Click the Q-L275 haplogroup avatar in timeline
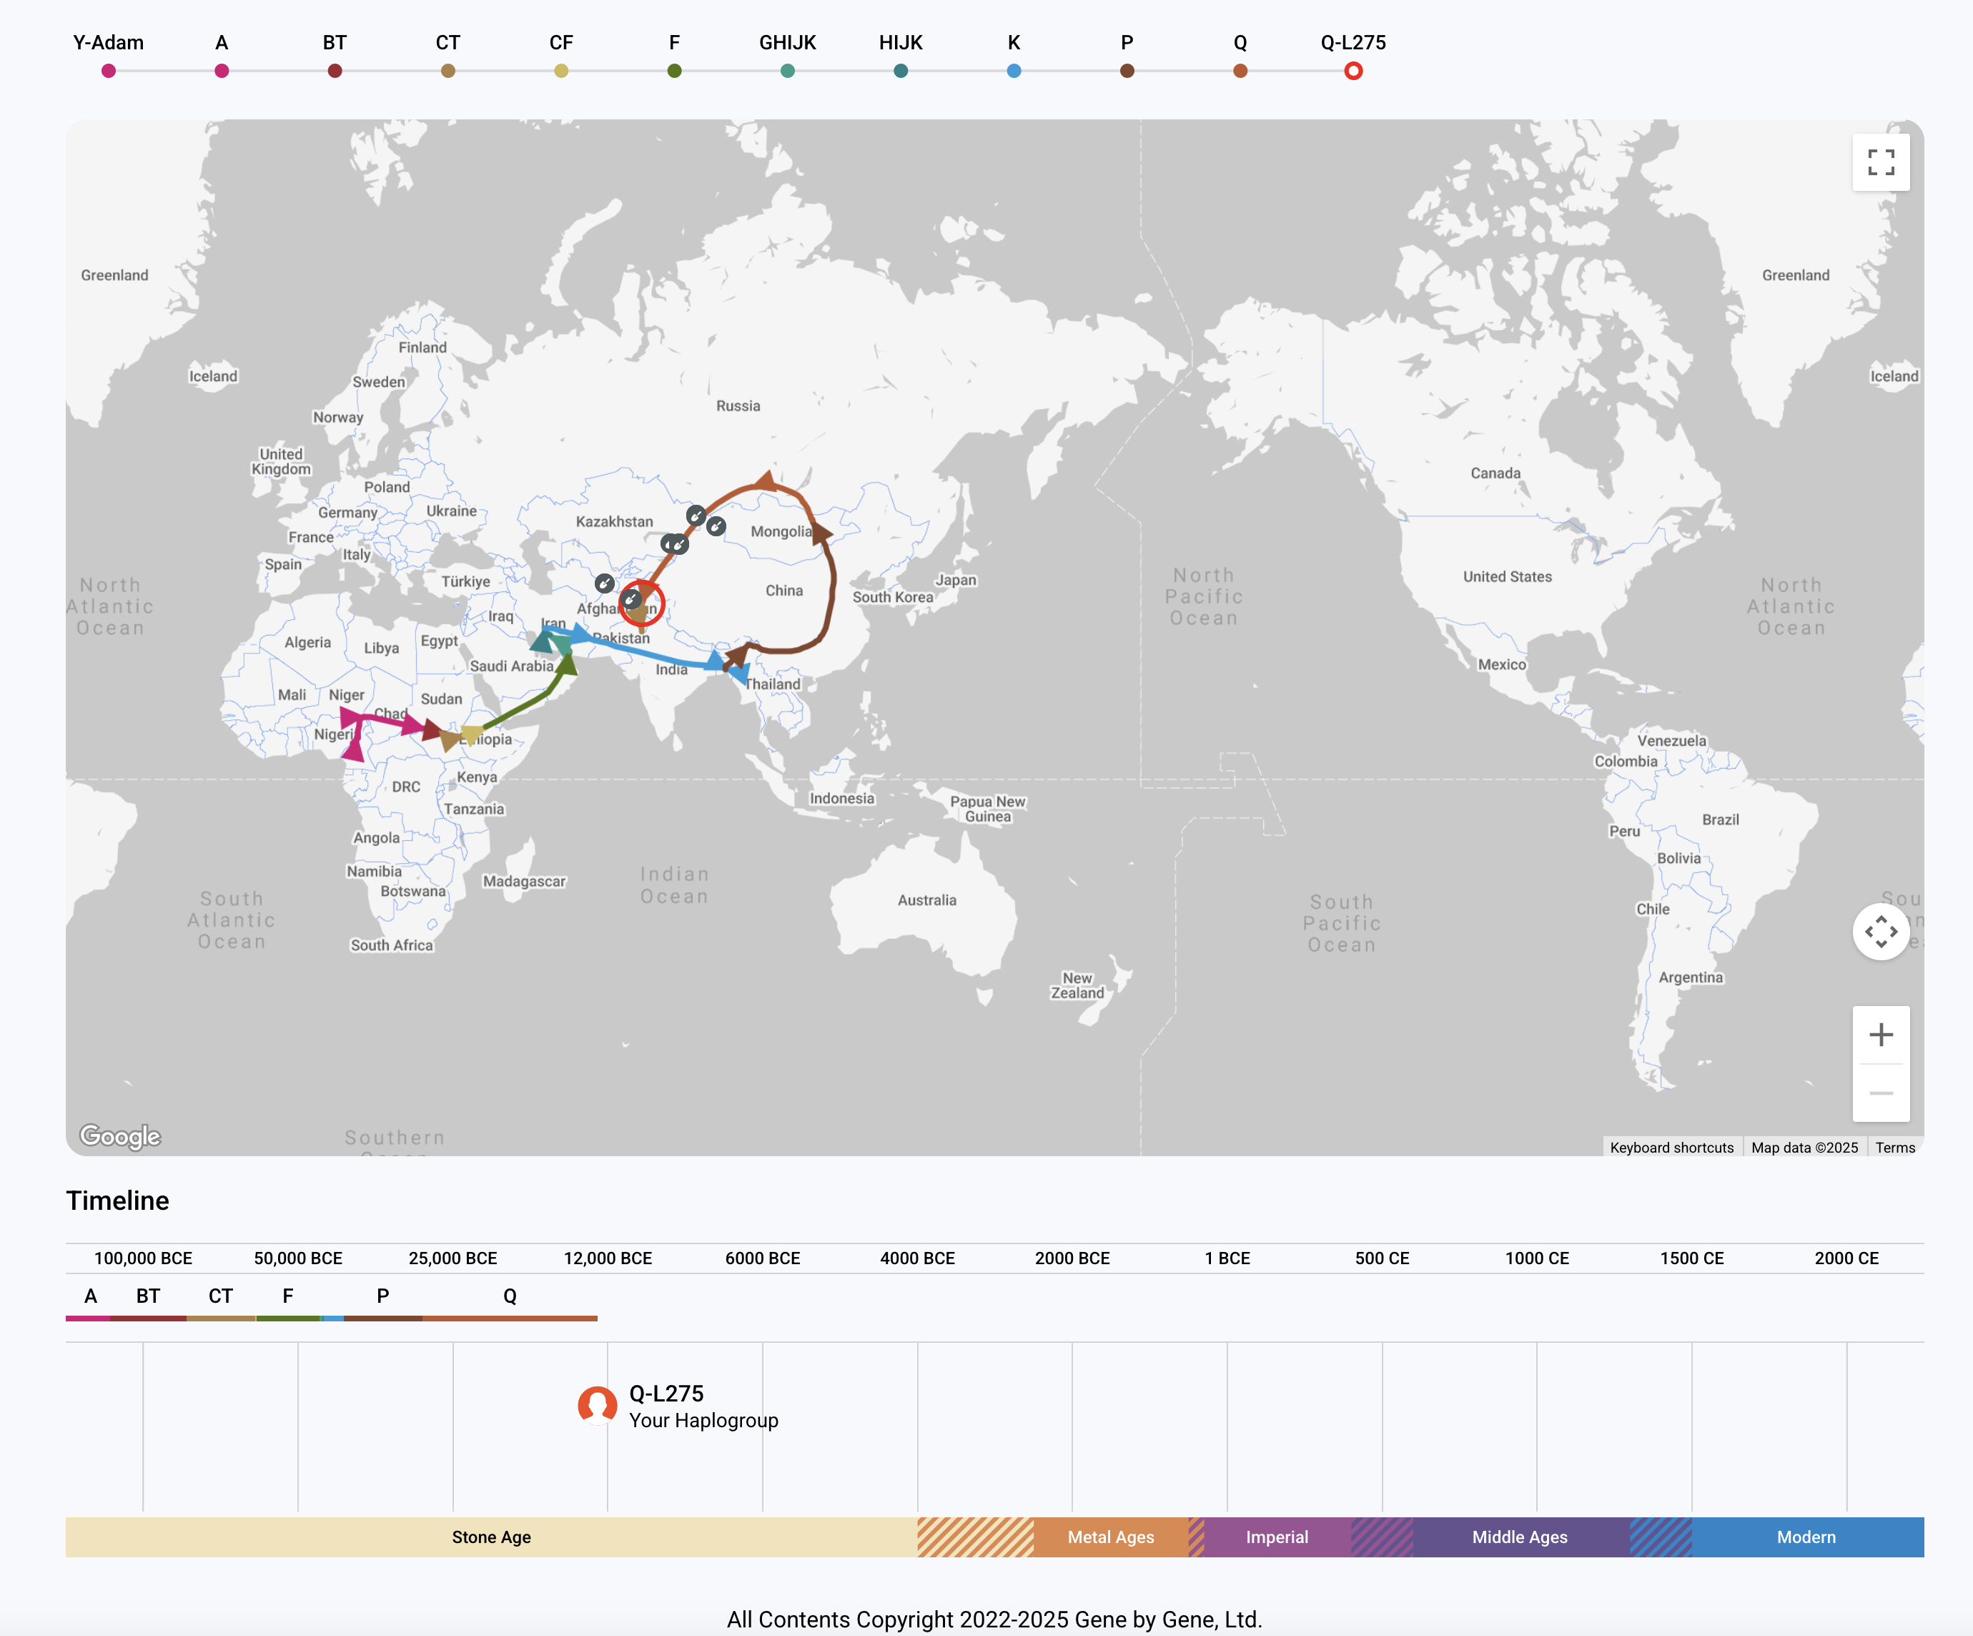1973x1636 pixels. point(597,1405)
